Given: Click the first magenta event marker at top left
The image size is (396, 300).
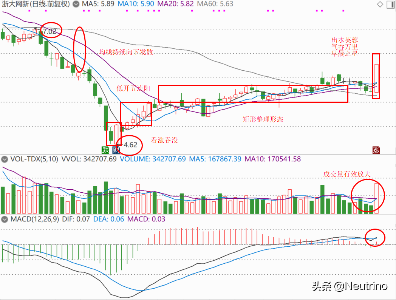Looking at the screenshot, I should (29, 11).
